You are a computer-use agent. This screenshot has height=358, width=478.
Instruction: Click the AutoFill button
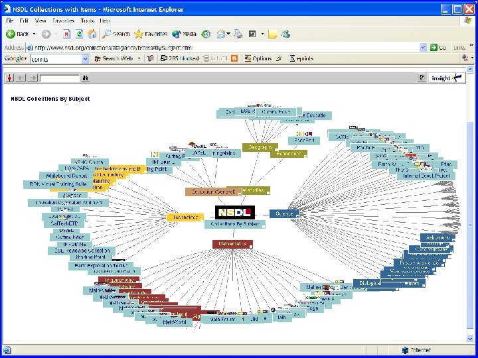click(x=215, y=58)
